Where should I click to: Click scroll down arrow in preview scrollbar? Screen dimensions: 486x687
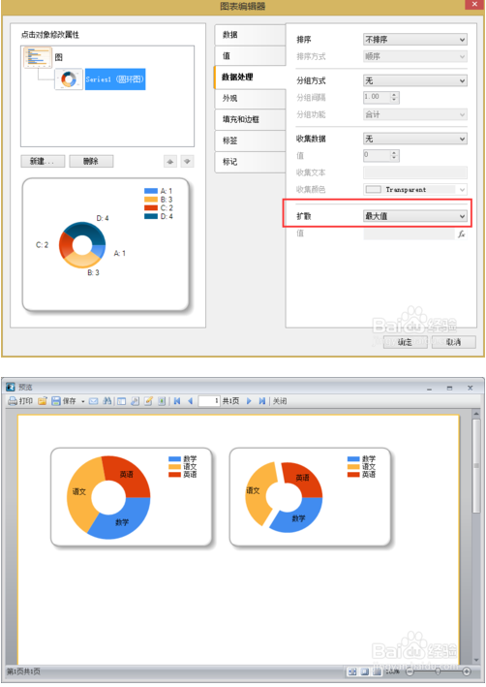[476, 660]
